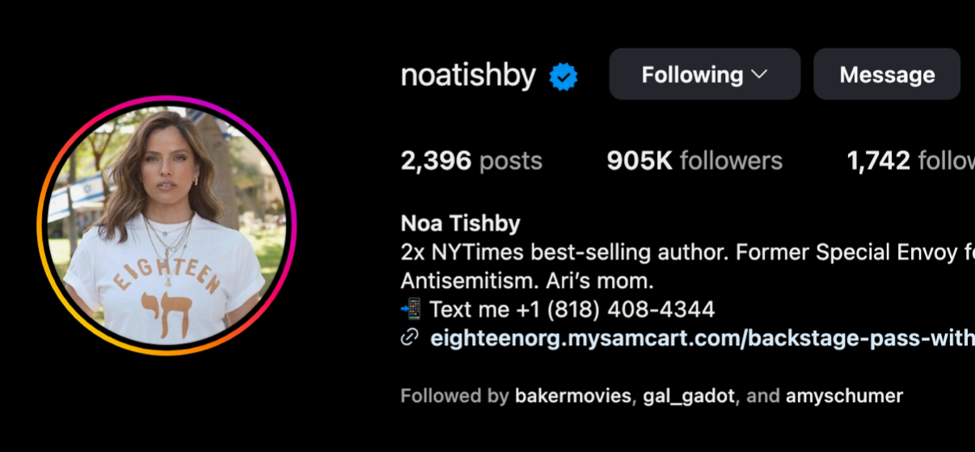Click the noatishby username heading

(468, 75)
